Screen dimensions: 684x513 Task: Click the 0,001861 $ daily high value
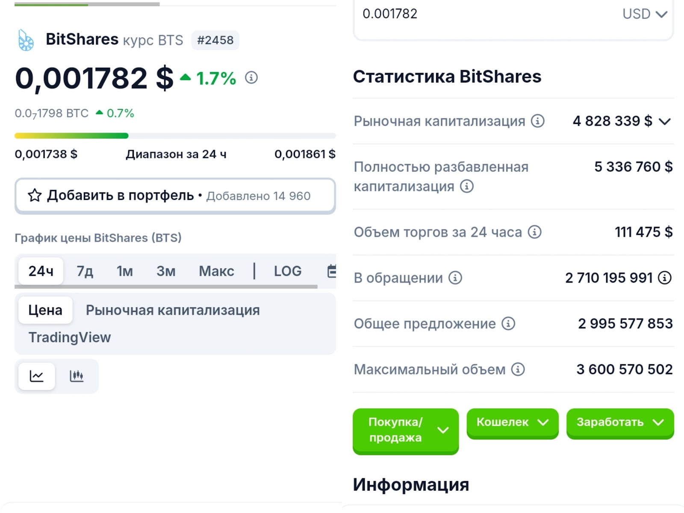305,154
